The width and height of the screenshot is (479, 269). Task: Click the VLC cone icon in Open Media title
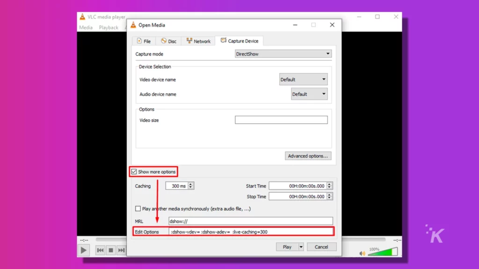133,25
